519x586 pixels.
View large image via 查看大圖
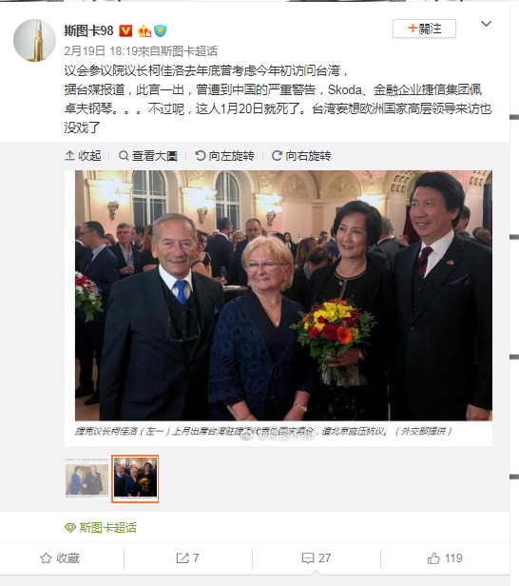tap(148, 155)
